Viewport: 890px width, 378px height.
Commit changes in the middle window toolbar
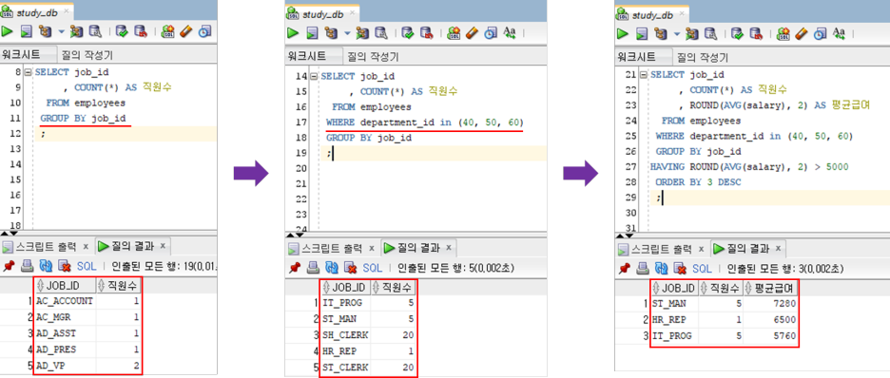pos(407,33)
